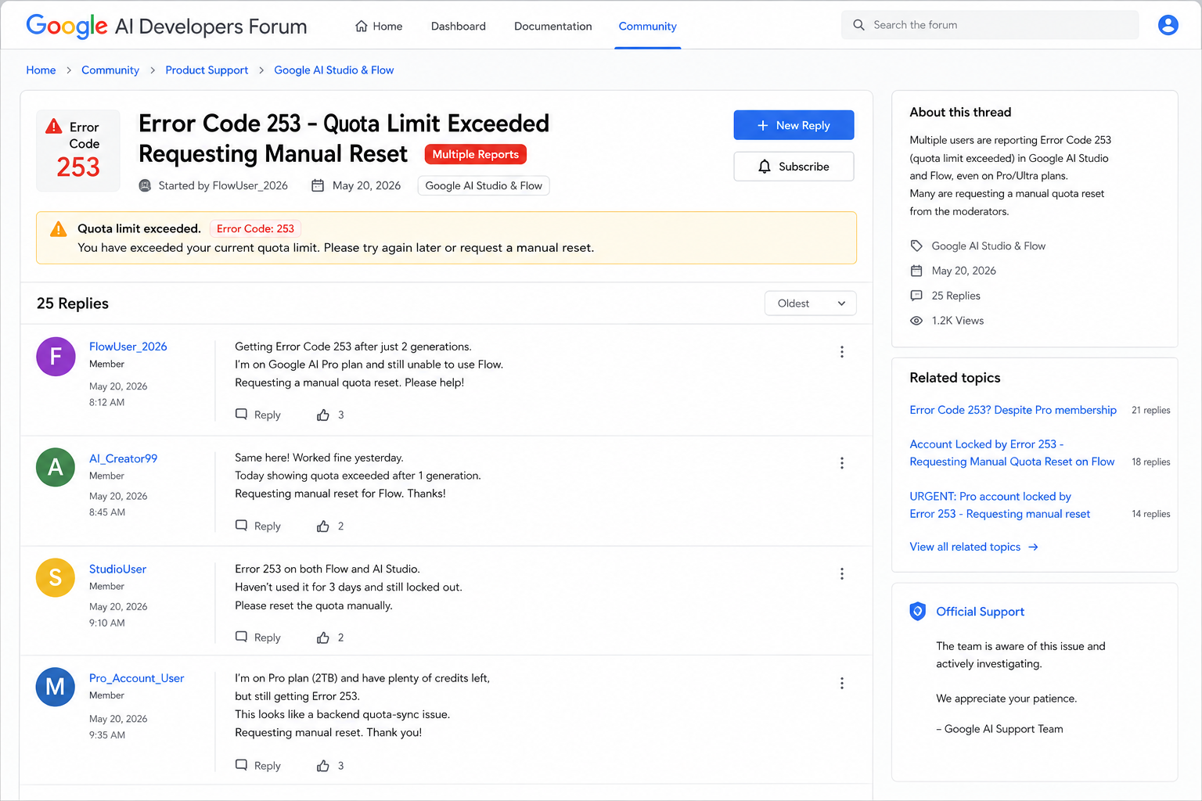This screenshot has width=1202, height=801.
Task: Like AI_Creator99's reply with thumbs-up
Action: pyautogui.click(x=323, y=526)
